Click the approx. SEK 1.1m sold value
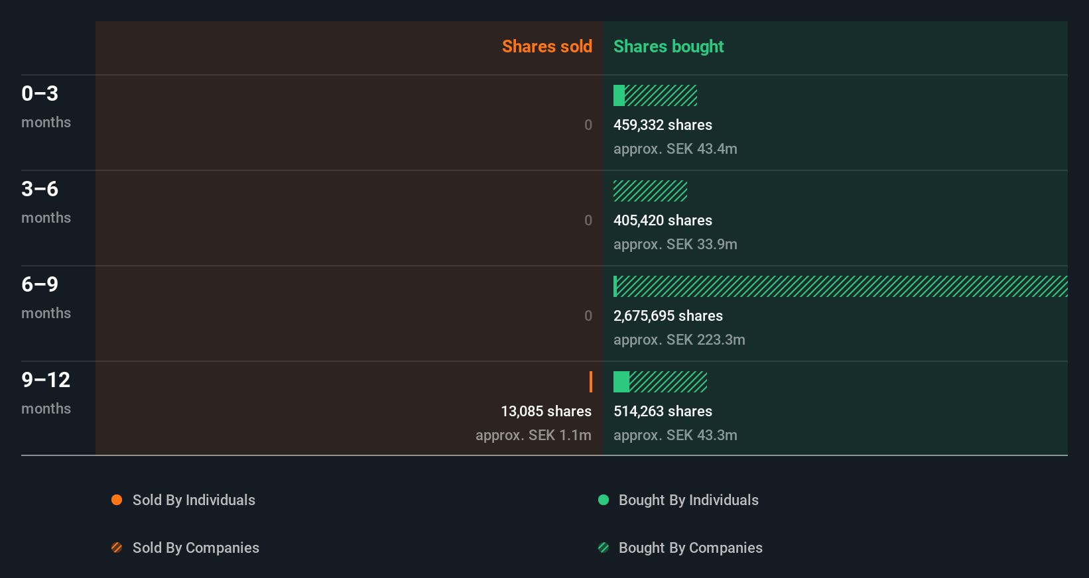Screen dimensions: 1089x578 coord(533,435)
